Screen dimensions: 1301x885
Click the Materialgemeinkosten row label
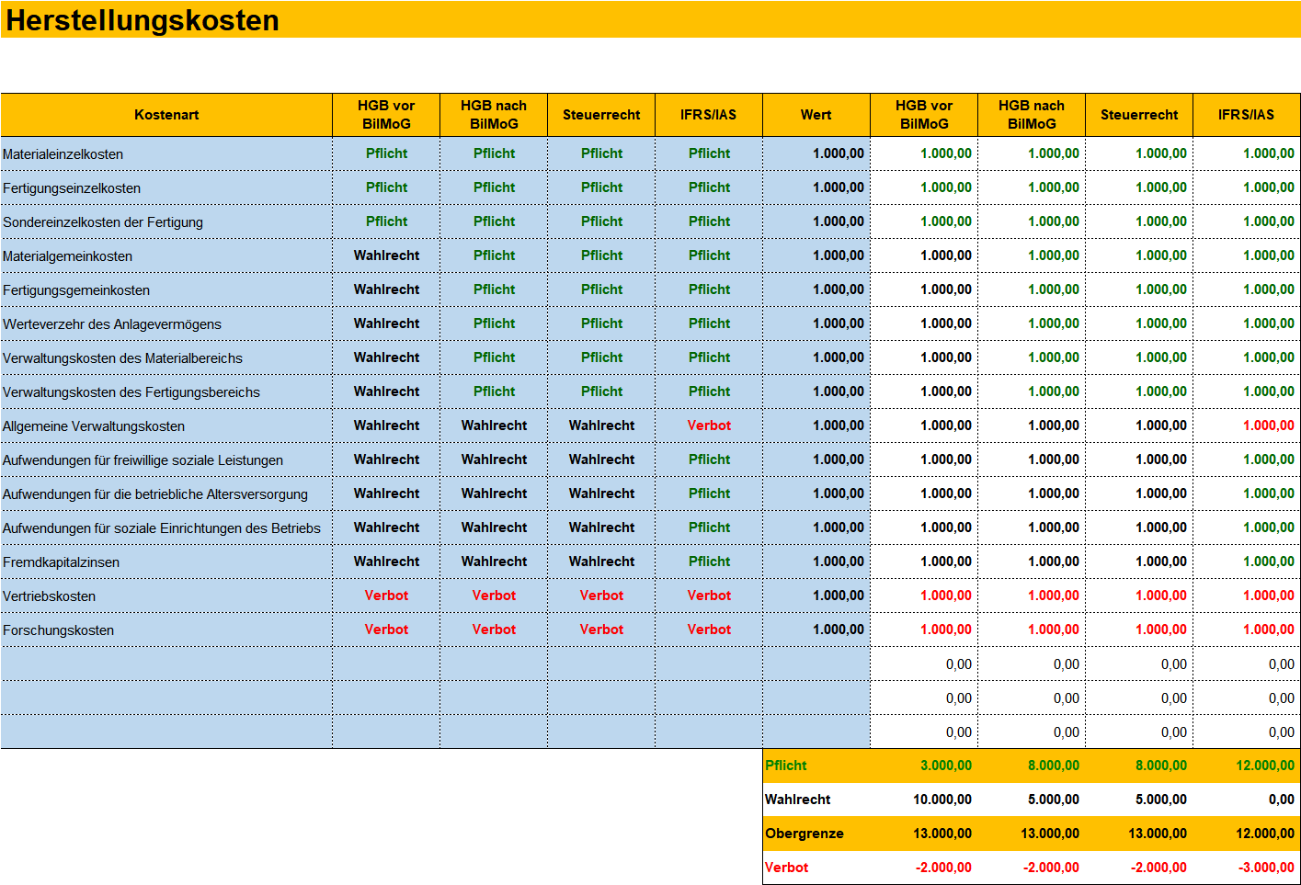click(67, 256)
